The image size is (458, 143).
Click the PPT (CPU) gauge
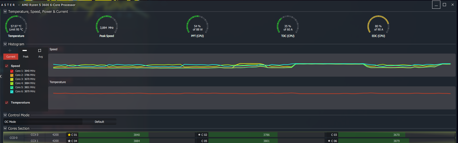197,26
